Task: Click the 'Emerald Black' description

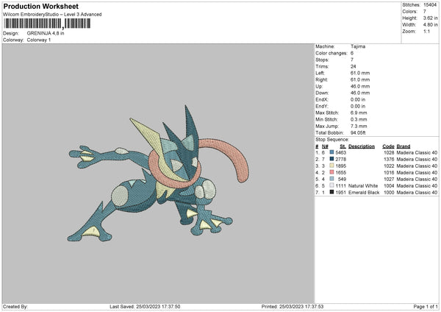Action: tap(364, 193)
